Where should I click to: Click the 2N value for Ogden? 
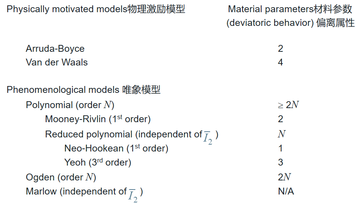pos(284,177)
